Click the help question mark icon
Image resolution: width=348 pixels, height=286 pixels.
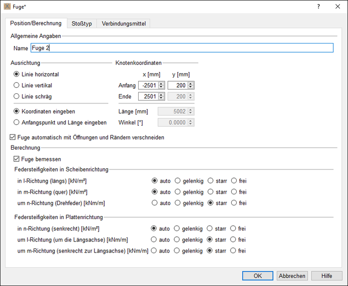point(319,7)
